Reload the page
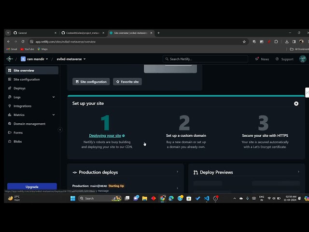 [x=23, y=42]
